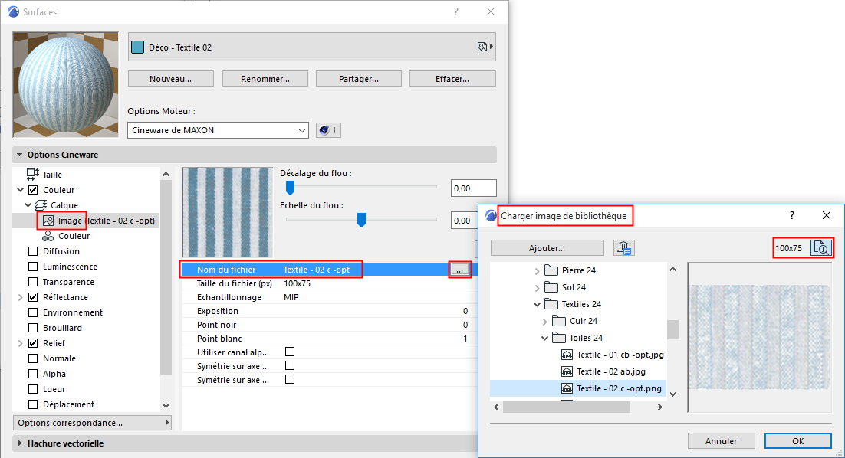
Task: Click the Cineware info icon button
Action: [x=328, y=130]
